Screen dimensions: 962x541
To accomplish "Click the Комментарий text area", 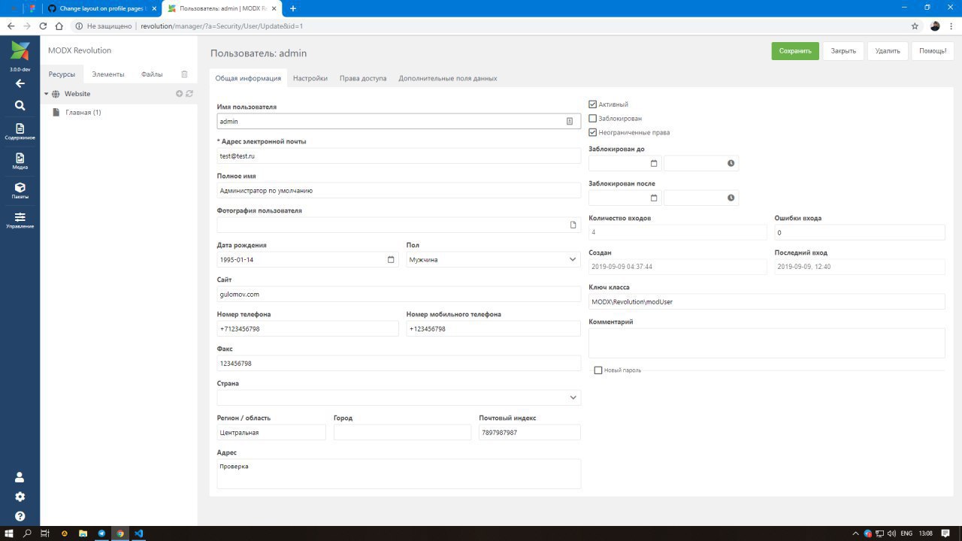I will [x=767, y=343].
